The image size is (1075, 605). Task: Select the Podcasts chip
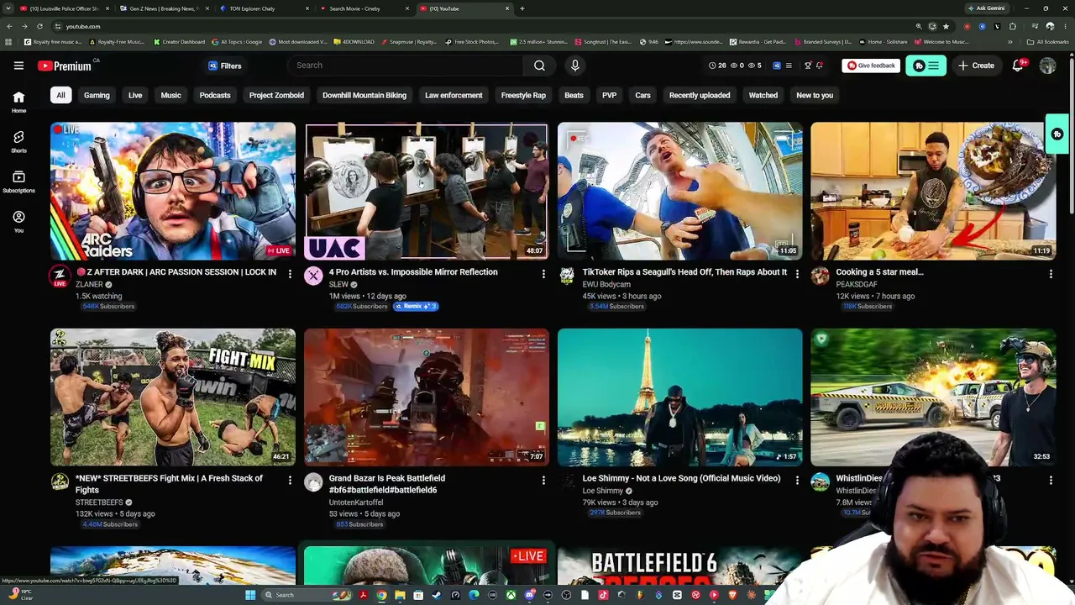pos(215,95)
